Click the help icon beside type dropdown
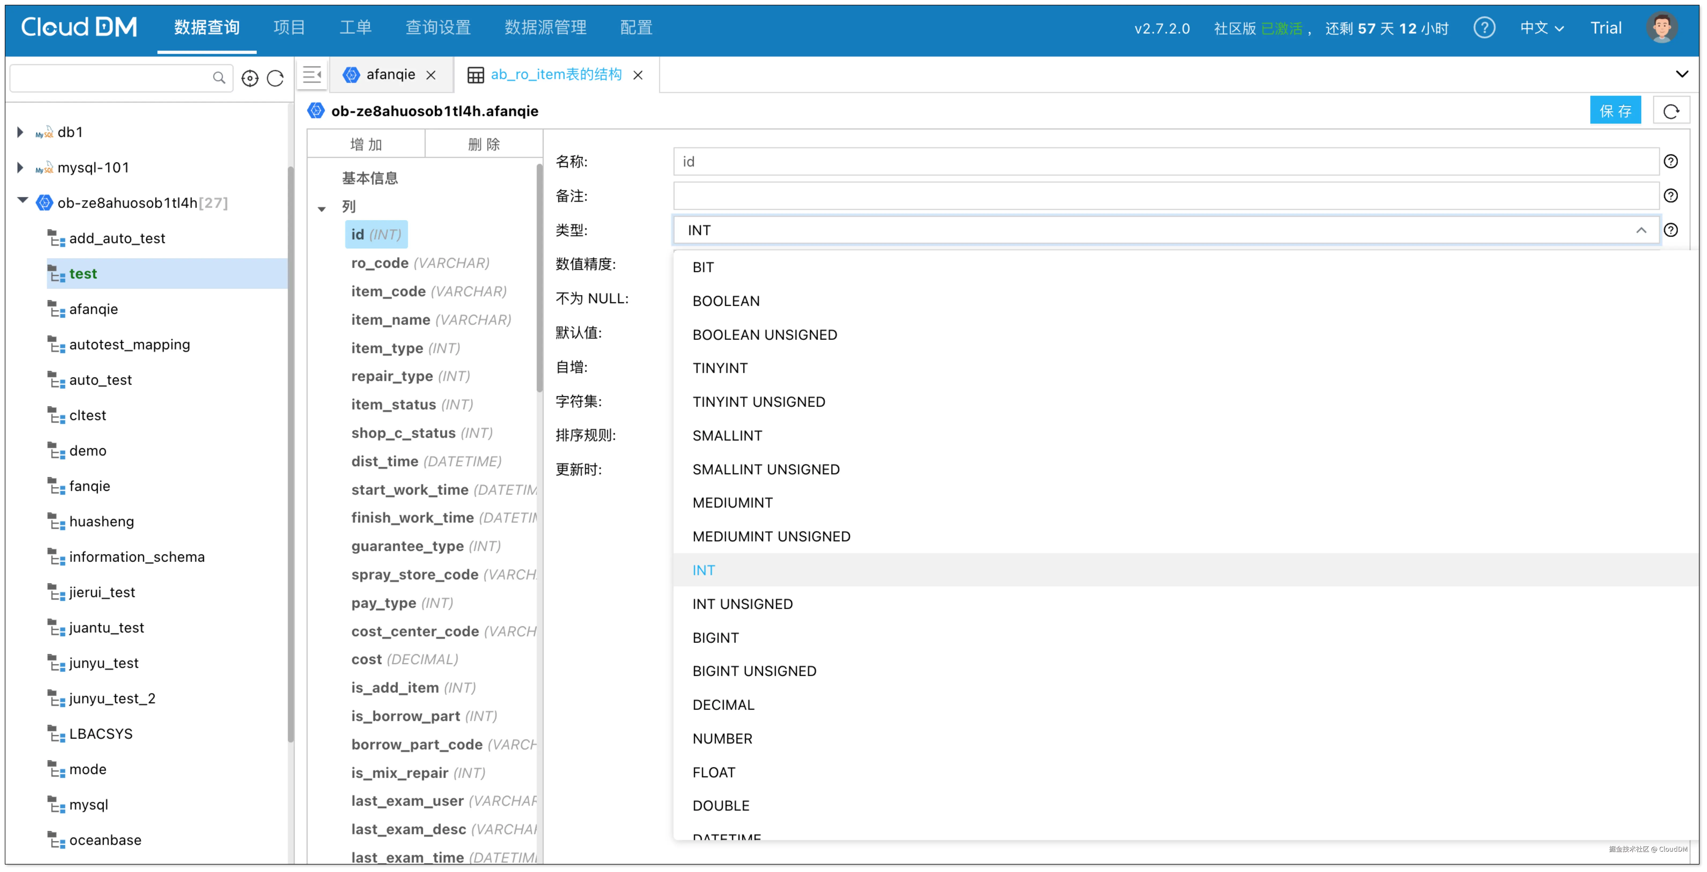This screenshot has height=872, width=1707. (1671, 230)
